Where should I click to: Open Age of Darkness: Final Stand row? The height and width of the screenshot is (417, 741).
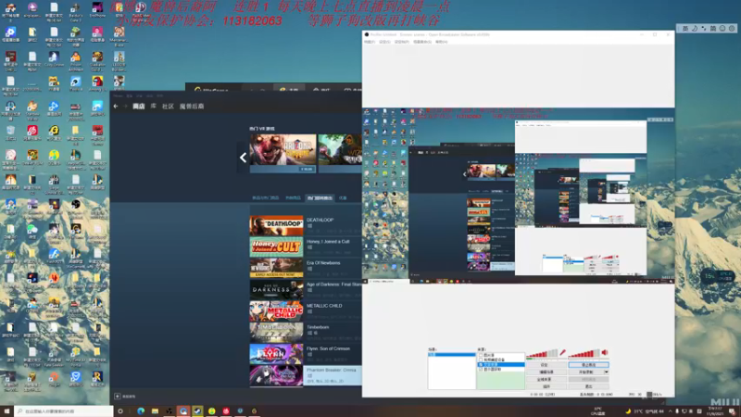[x=306, y=290]
